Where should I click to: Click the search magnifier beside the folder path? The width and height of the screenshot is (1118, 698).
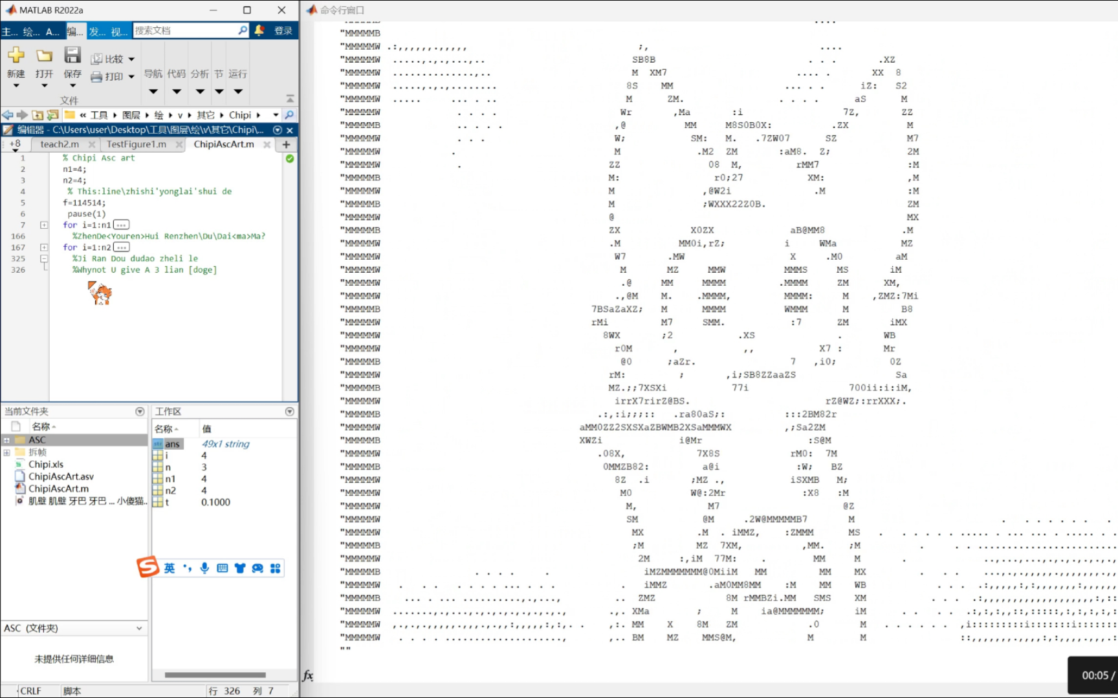click(x=289, y=115)
